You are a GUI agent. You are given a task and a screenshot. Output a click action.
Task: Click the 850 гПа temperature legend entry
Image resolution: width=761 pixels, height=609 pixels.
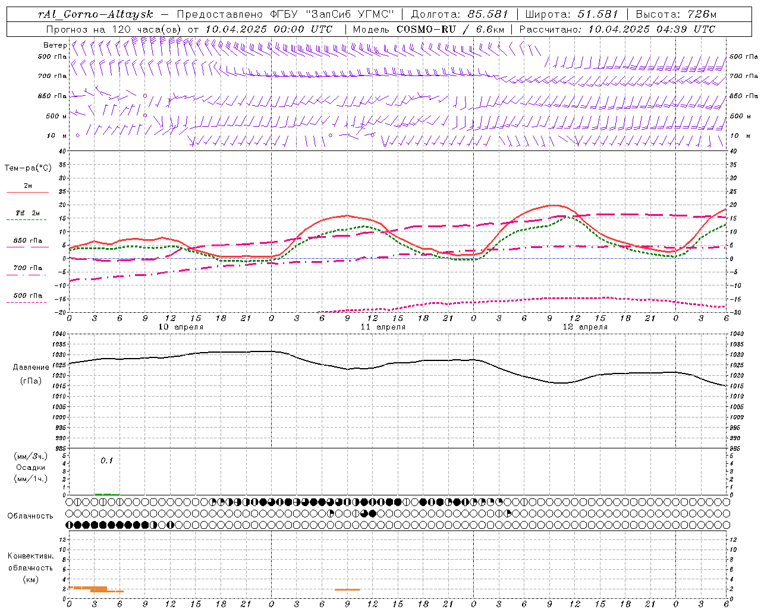pos(27,241)
